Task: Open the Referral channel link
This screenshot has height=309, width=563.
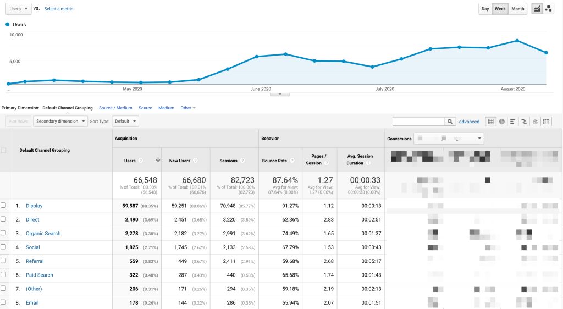Action: [35, 261]
